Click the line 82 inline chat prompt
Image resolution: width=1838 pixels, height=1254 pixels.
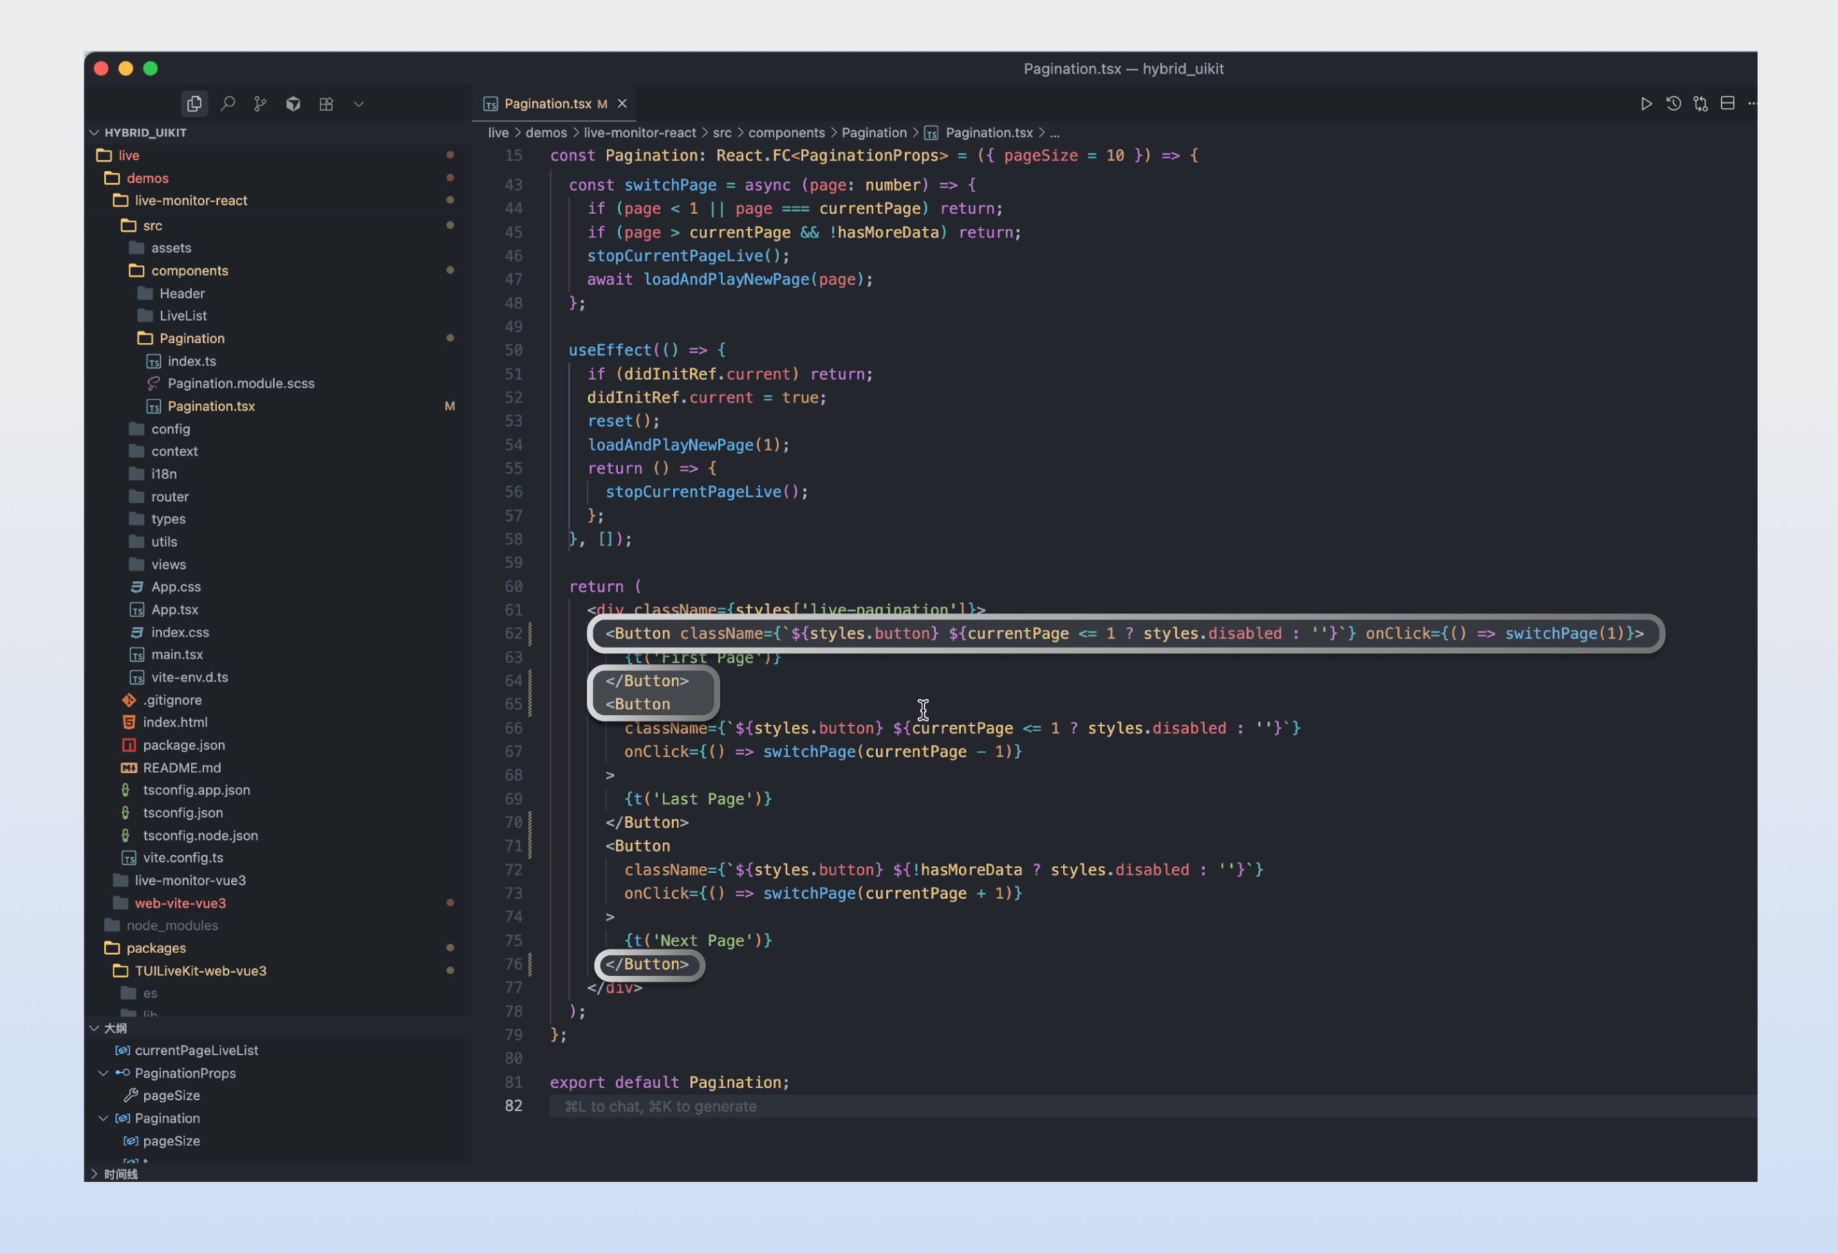pyautogui.click(x=660, y=1106)
